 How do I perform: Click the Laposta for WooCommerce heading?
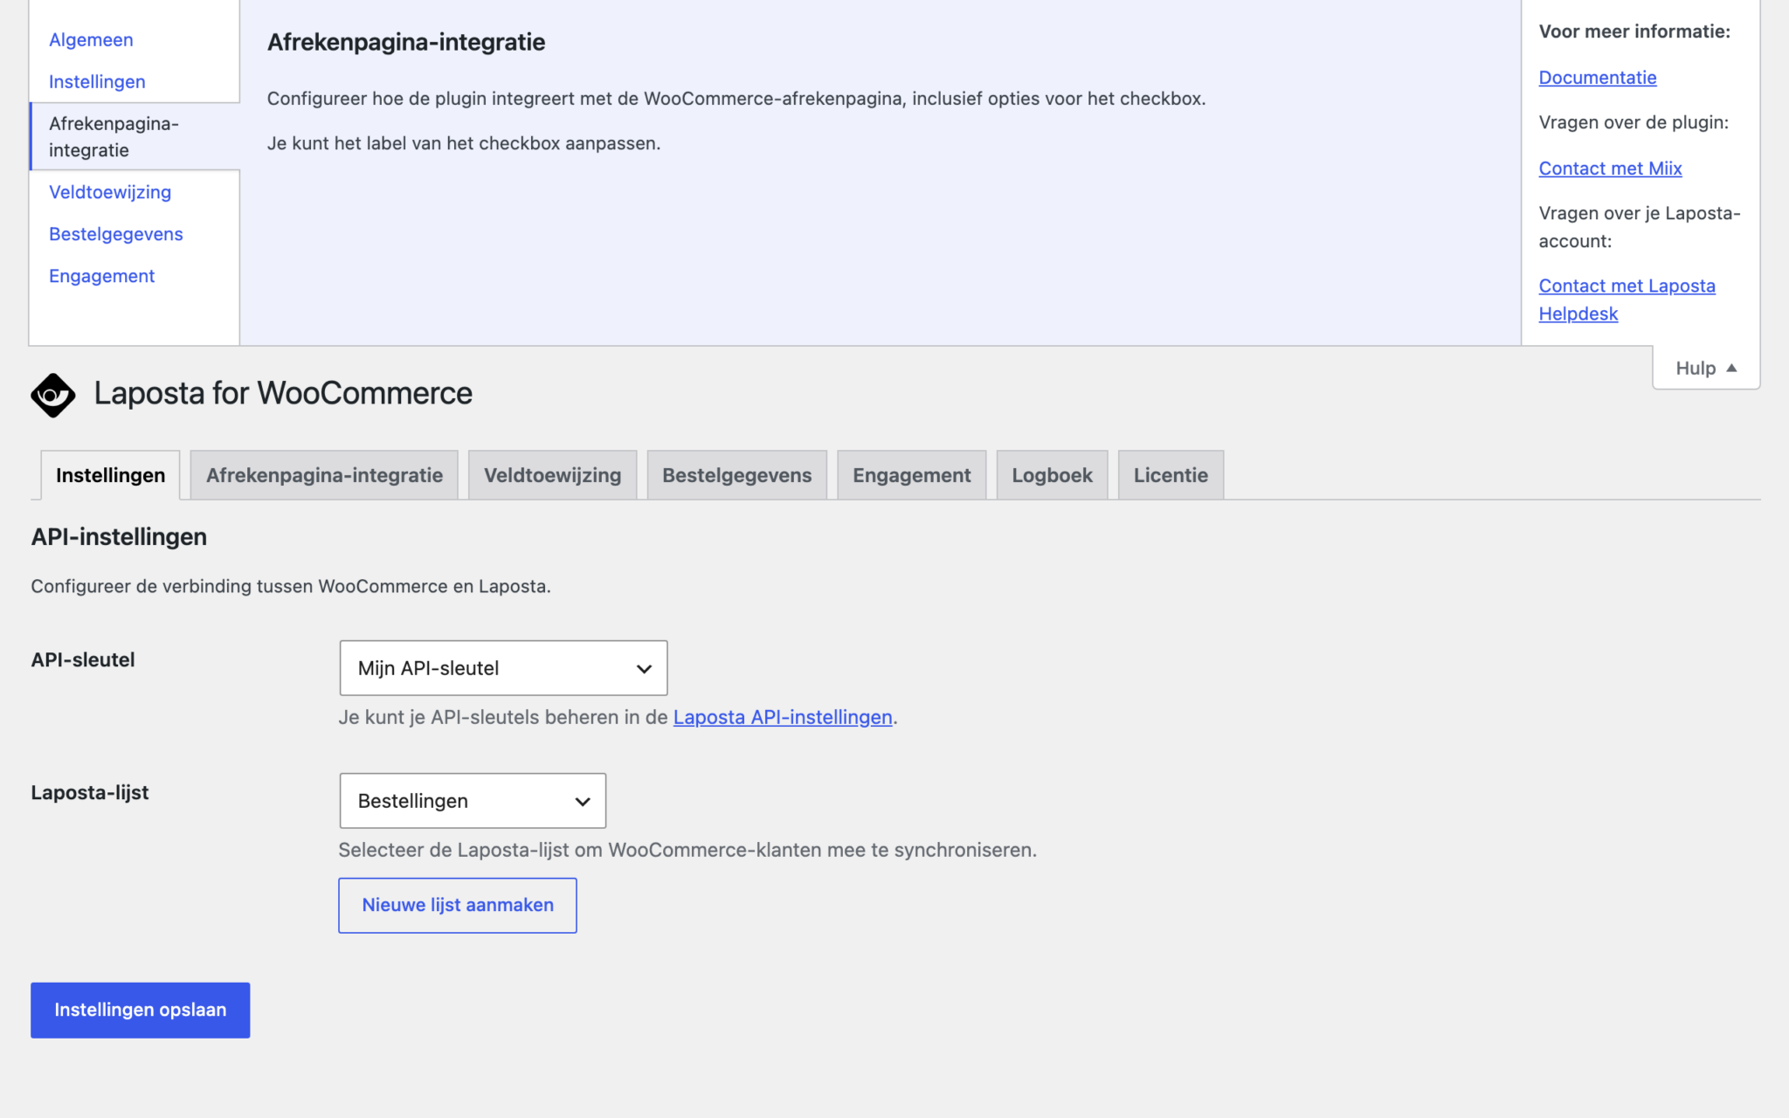(x=283, y=394)
